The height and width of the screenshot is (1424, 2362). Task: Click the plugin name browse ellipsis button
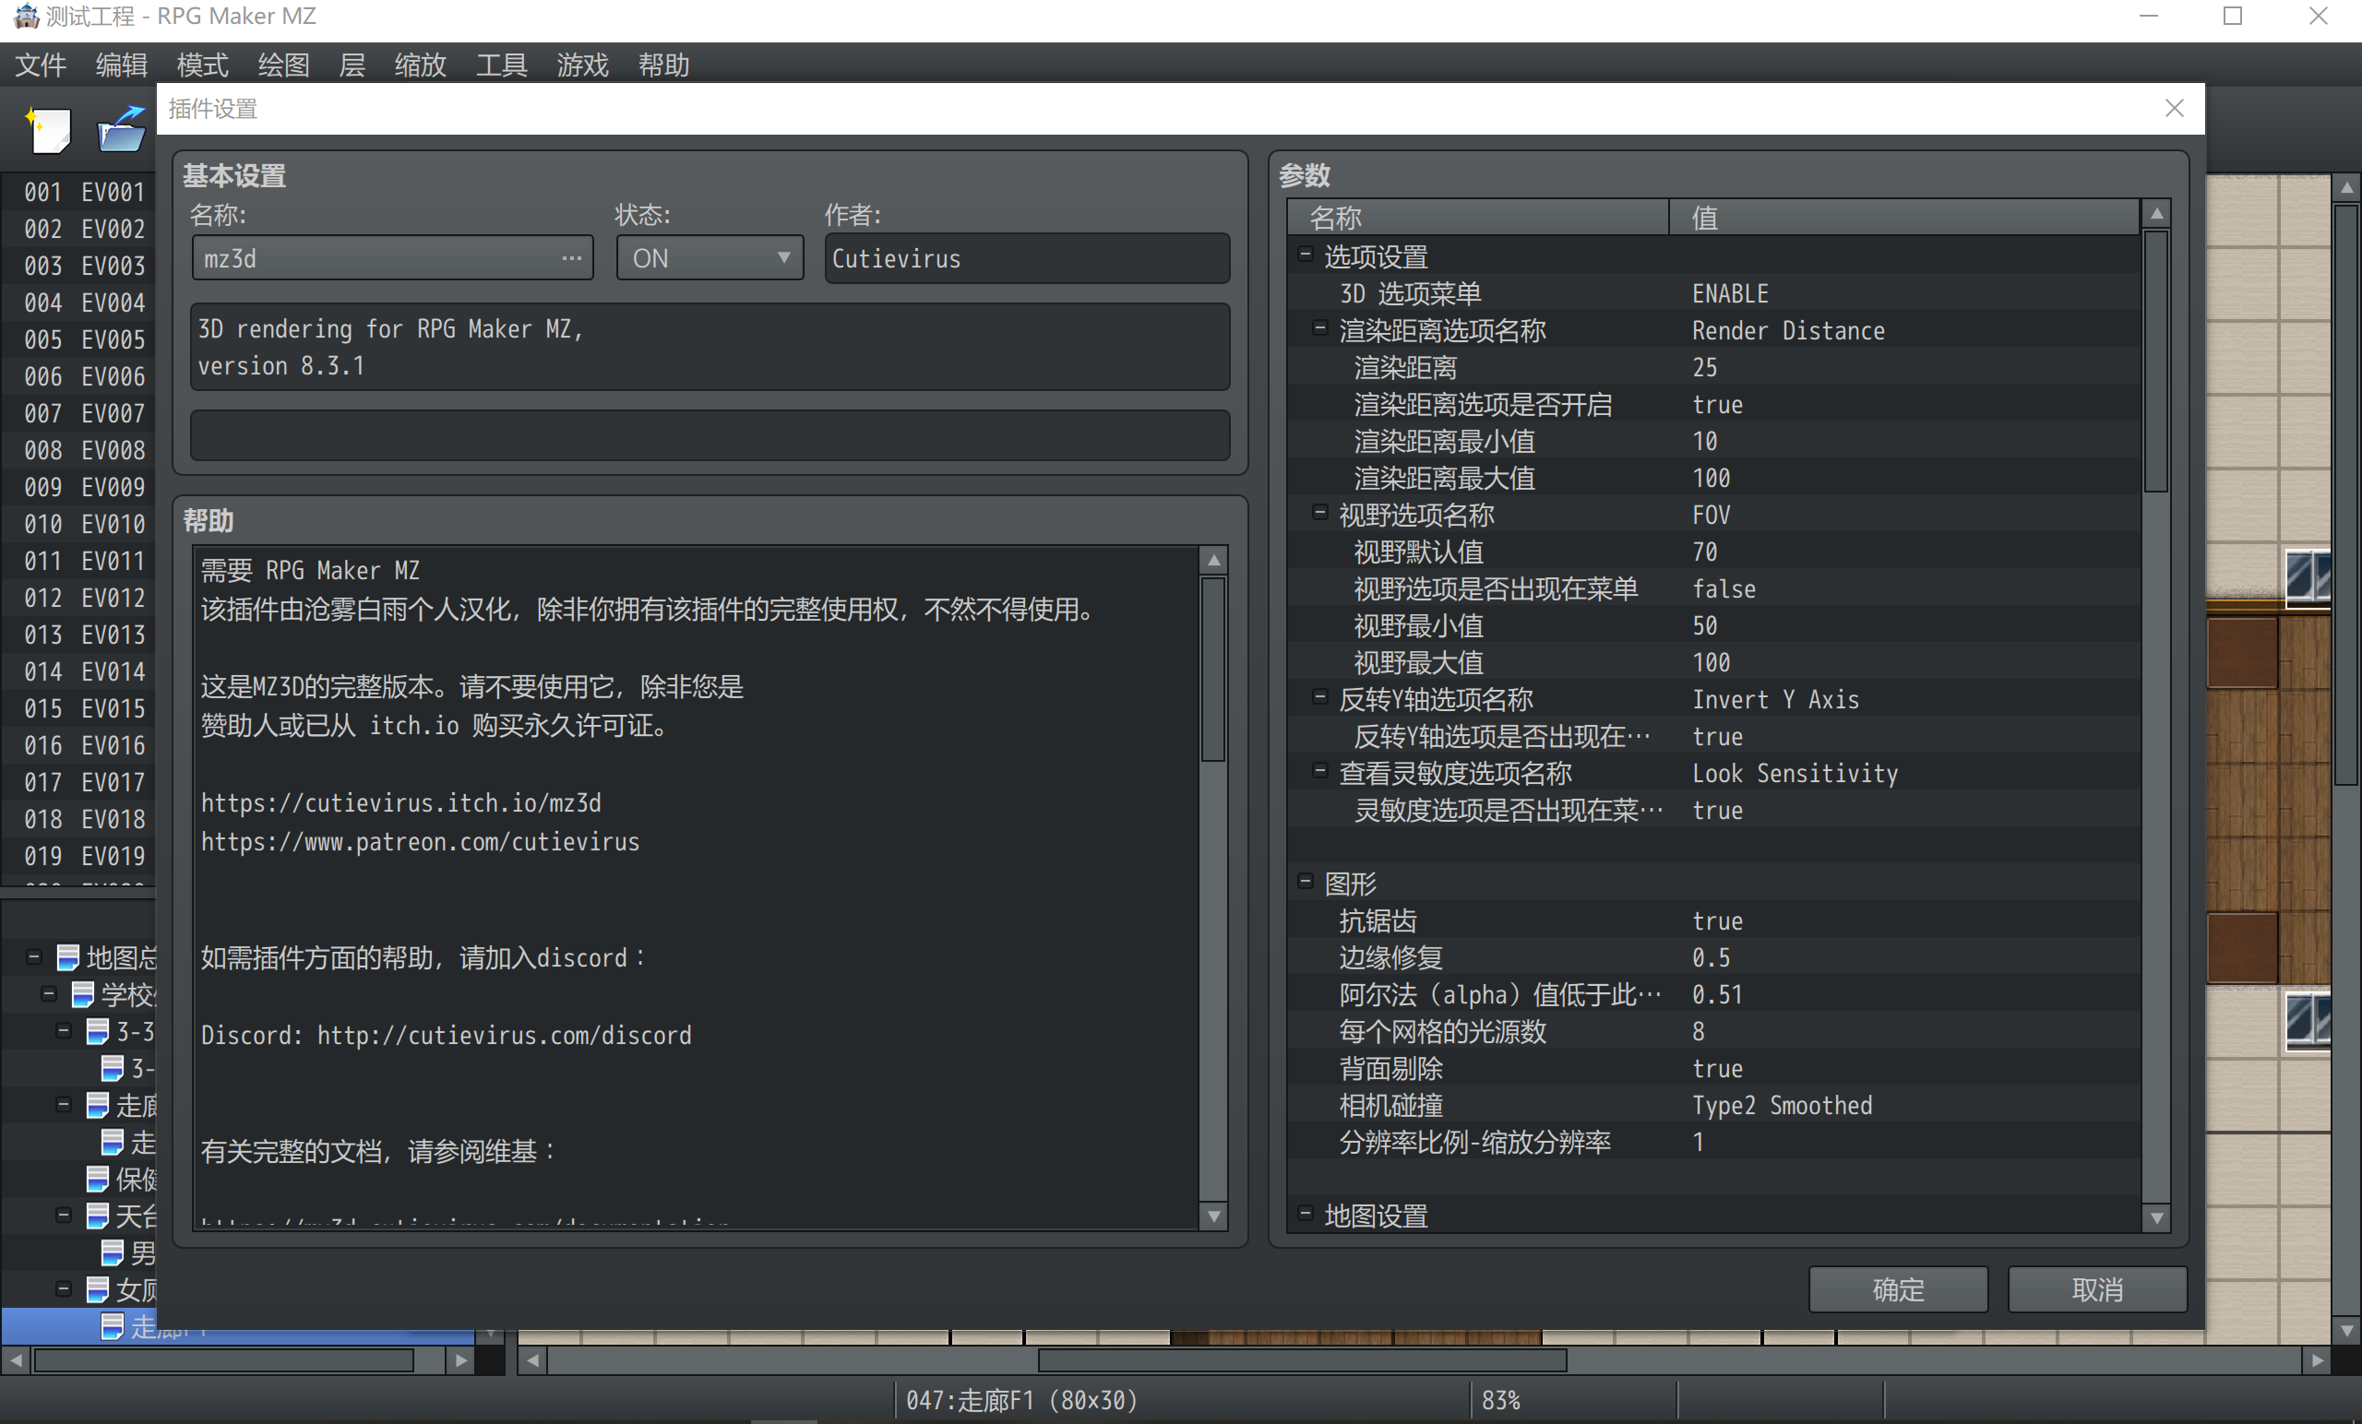[x=571, y=259]
